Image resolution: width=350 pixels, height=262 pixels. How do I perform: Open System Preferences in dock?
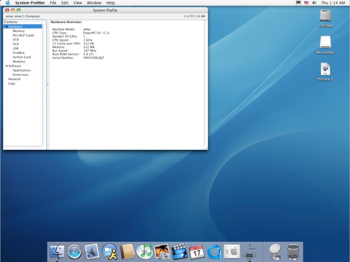[232, 252]
